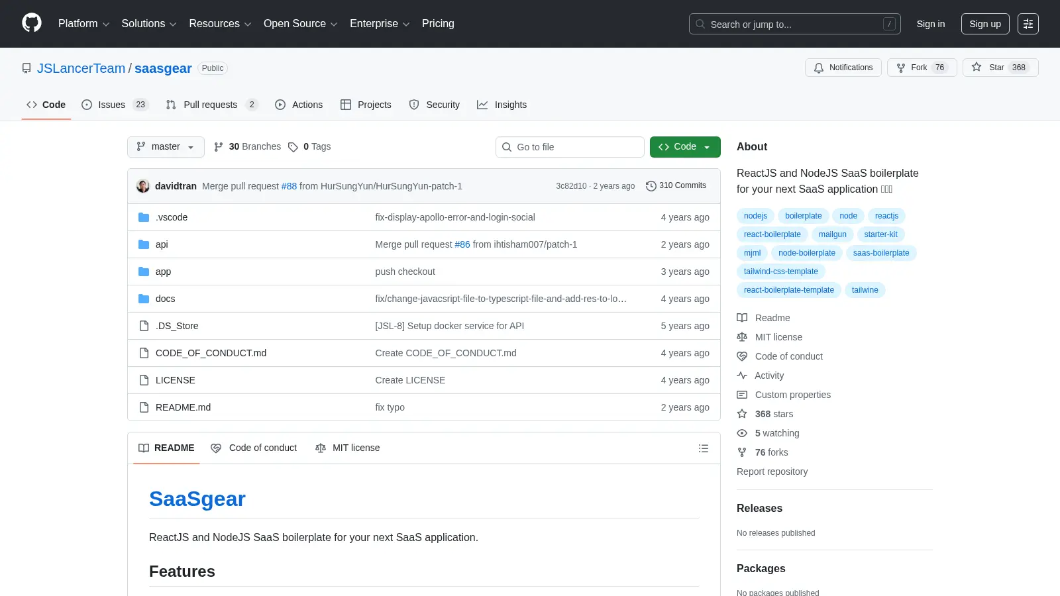Fork the repository
This screenshot has width=1060, height=596.
(922, 68)
